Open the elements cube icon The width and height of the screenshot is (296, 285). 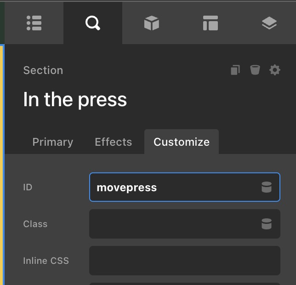tap(152, 23)
